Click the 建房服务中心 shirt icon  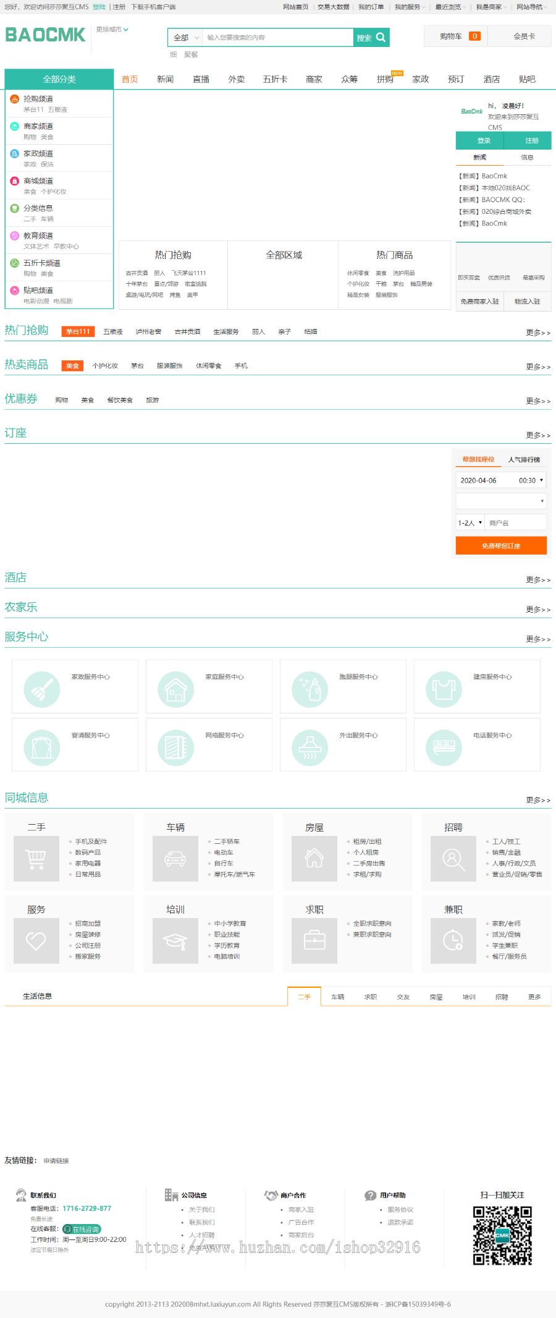pyautogui.click(x=444, y=689)
